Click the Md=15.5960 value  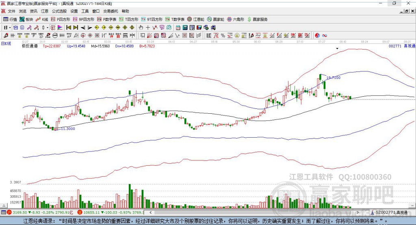100,46
